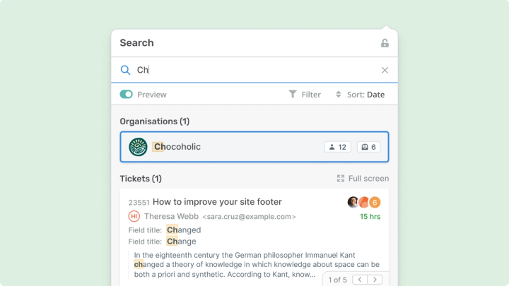
Task: Go to next match with right chevron
Action: (x=375, y=280)
